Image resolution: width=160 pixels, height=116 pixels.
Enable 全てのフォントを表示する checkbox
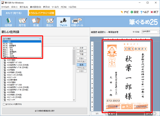click(4, 104)
